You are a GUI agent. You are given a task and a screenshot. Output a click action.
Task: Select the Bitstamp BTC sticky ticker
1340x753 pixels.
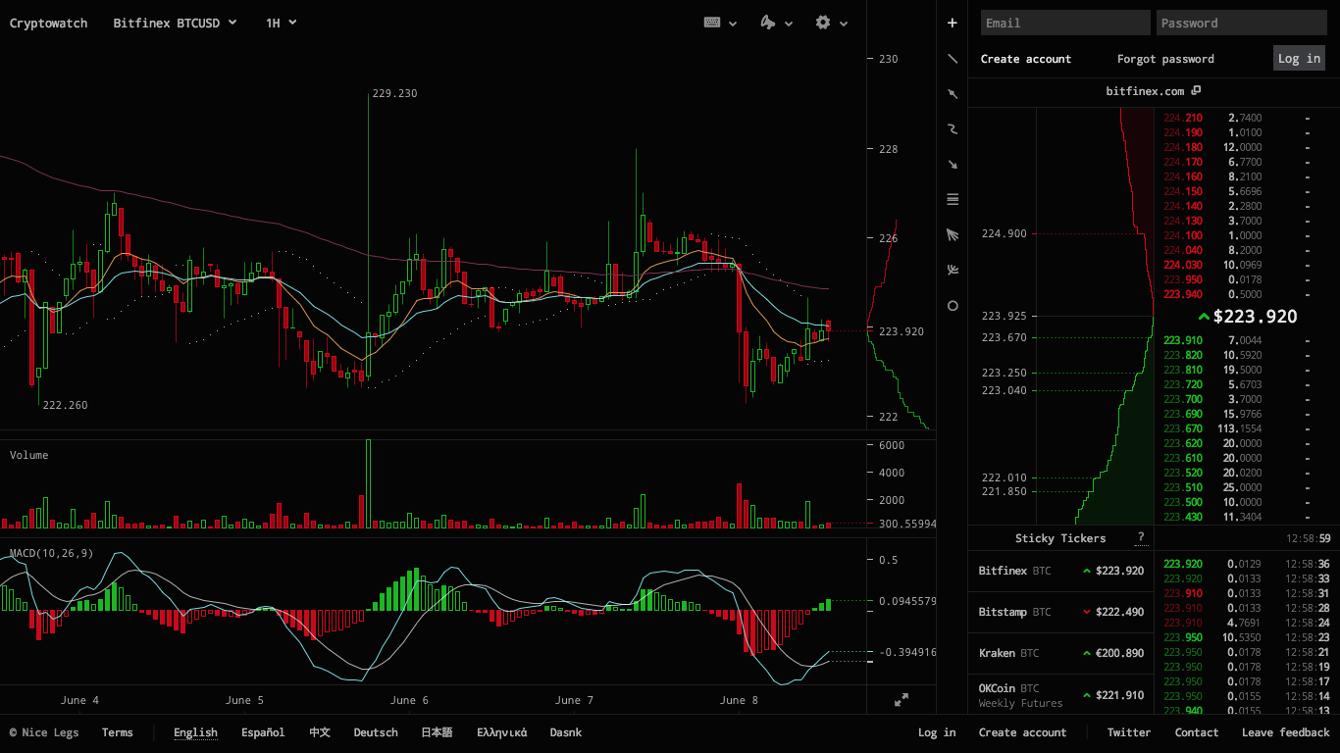click(1060, 612)
